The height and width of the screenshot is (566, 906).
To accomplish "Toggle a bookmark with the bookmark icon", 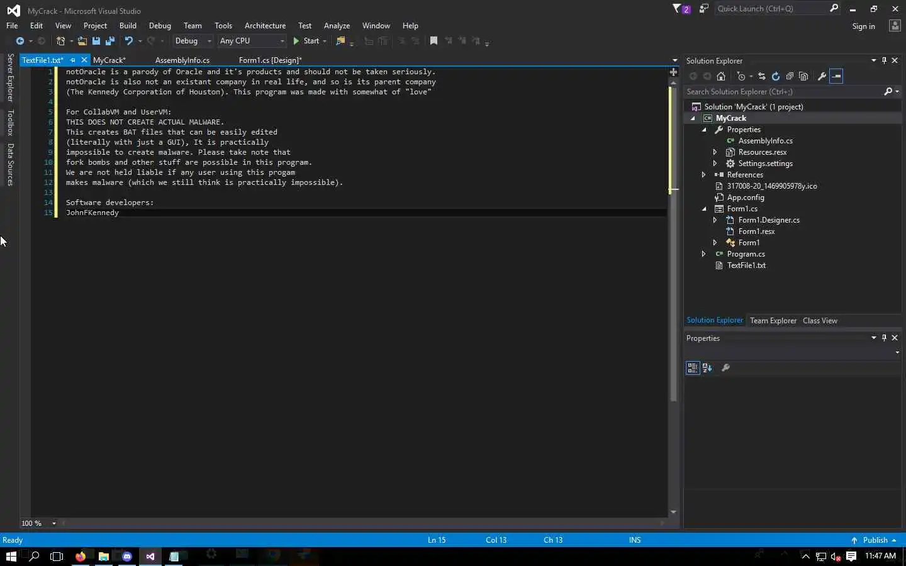I will 433,41.
